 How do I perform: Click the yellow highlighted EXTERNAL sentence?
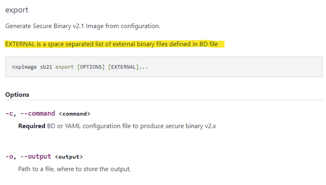111,44
